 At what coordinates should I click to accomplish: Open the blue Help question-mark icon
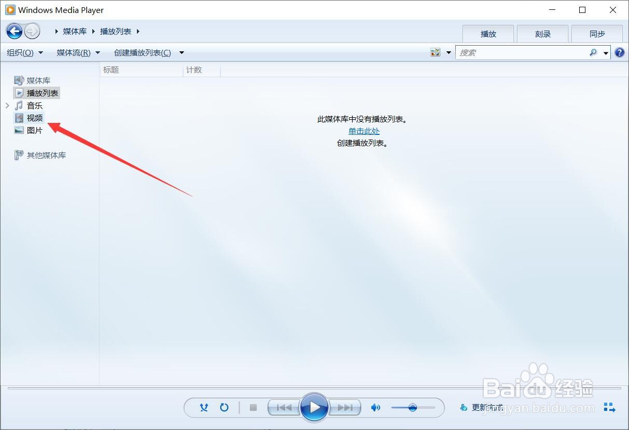(619, 52)
